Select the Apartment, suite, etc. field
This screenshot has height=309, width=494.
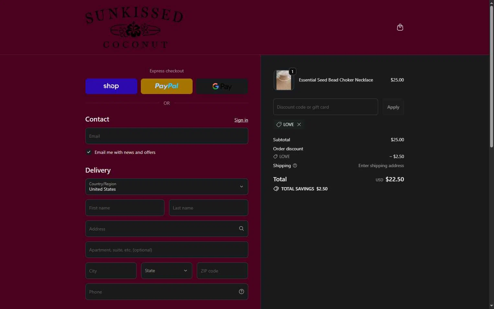coord(167,250)
